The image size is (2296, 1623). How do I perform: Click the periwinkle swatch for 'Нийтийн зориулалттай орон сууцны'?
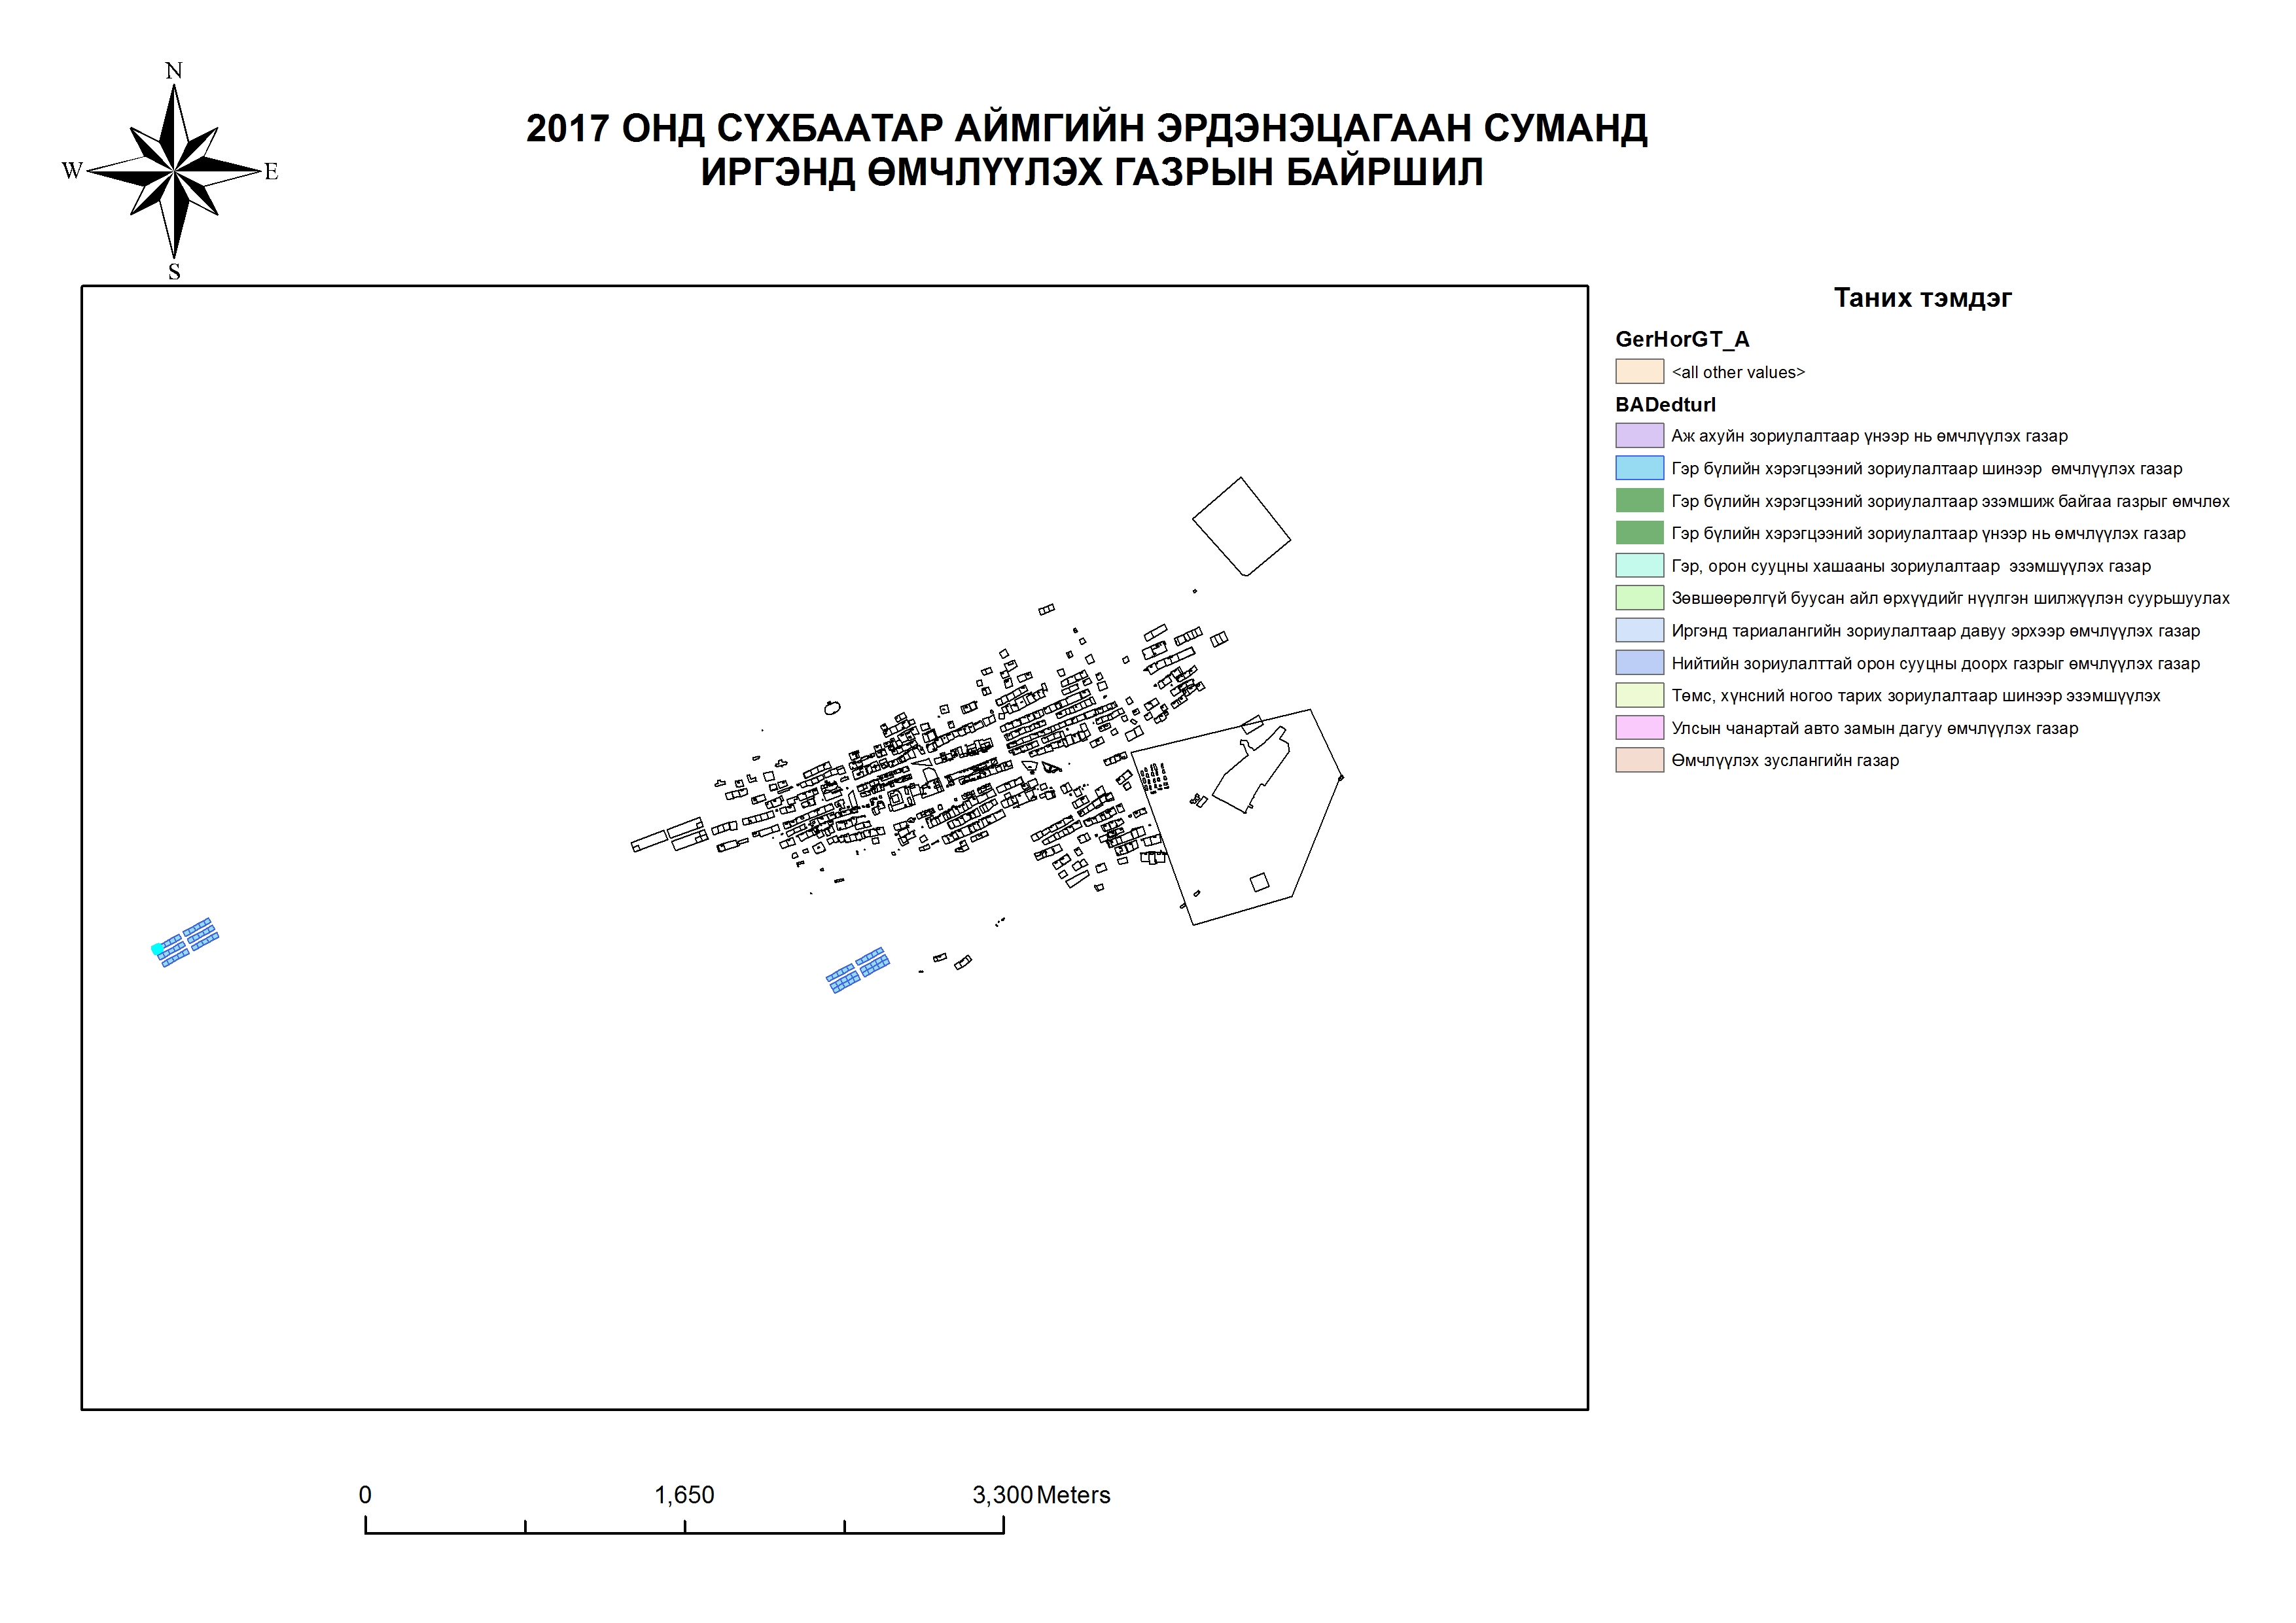1639,663
